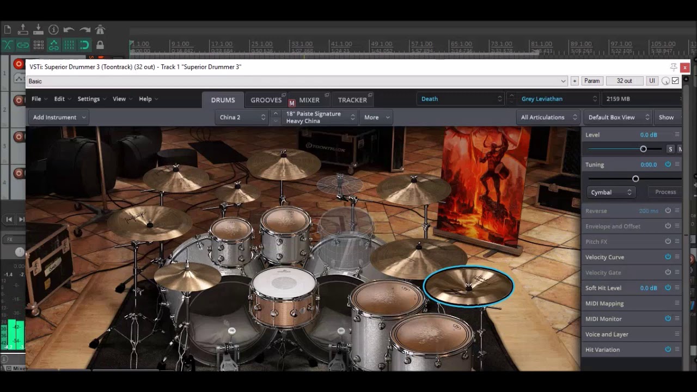Switch to the Grooves tab
Image resolution: width=697 pixels, height=392 pixels.
click(266, 100)
